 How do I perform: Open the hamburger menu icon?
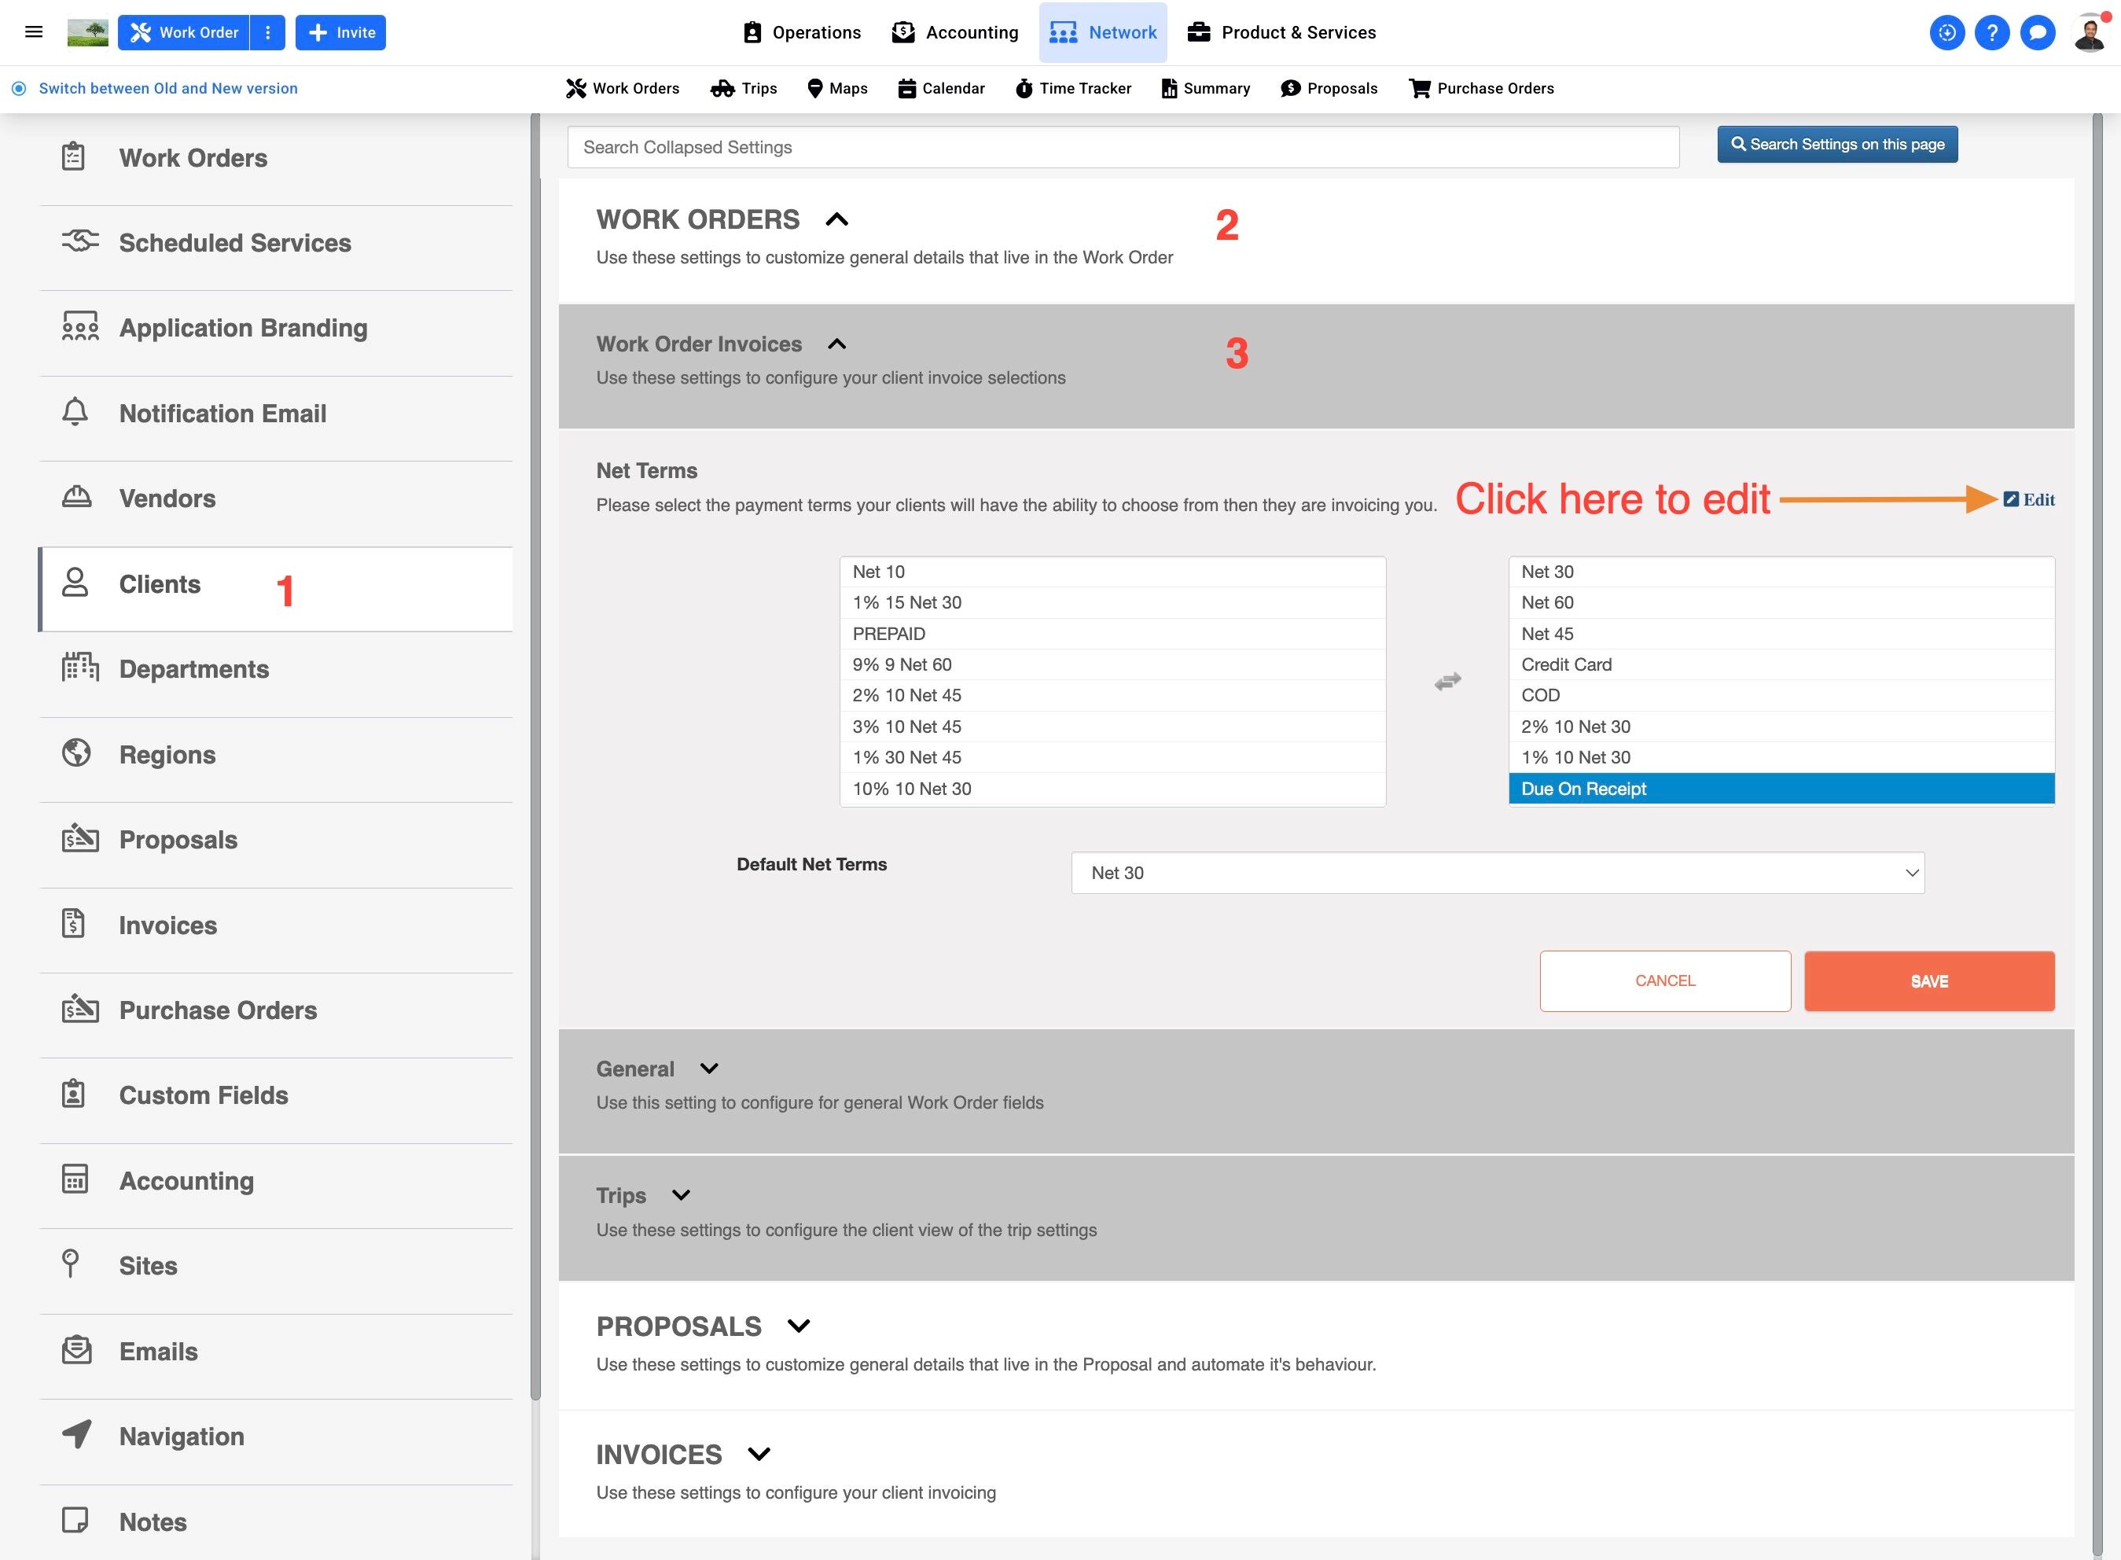click(34, 32)
